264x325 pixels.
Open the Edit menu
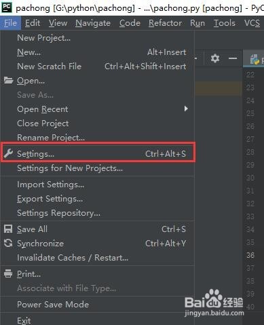(x=33, y=23)
